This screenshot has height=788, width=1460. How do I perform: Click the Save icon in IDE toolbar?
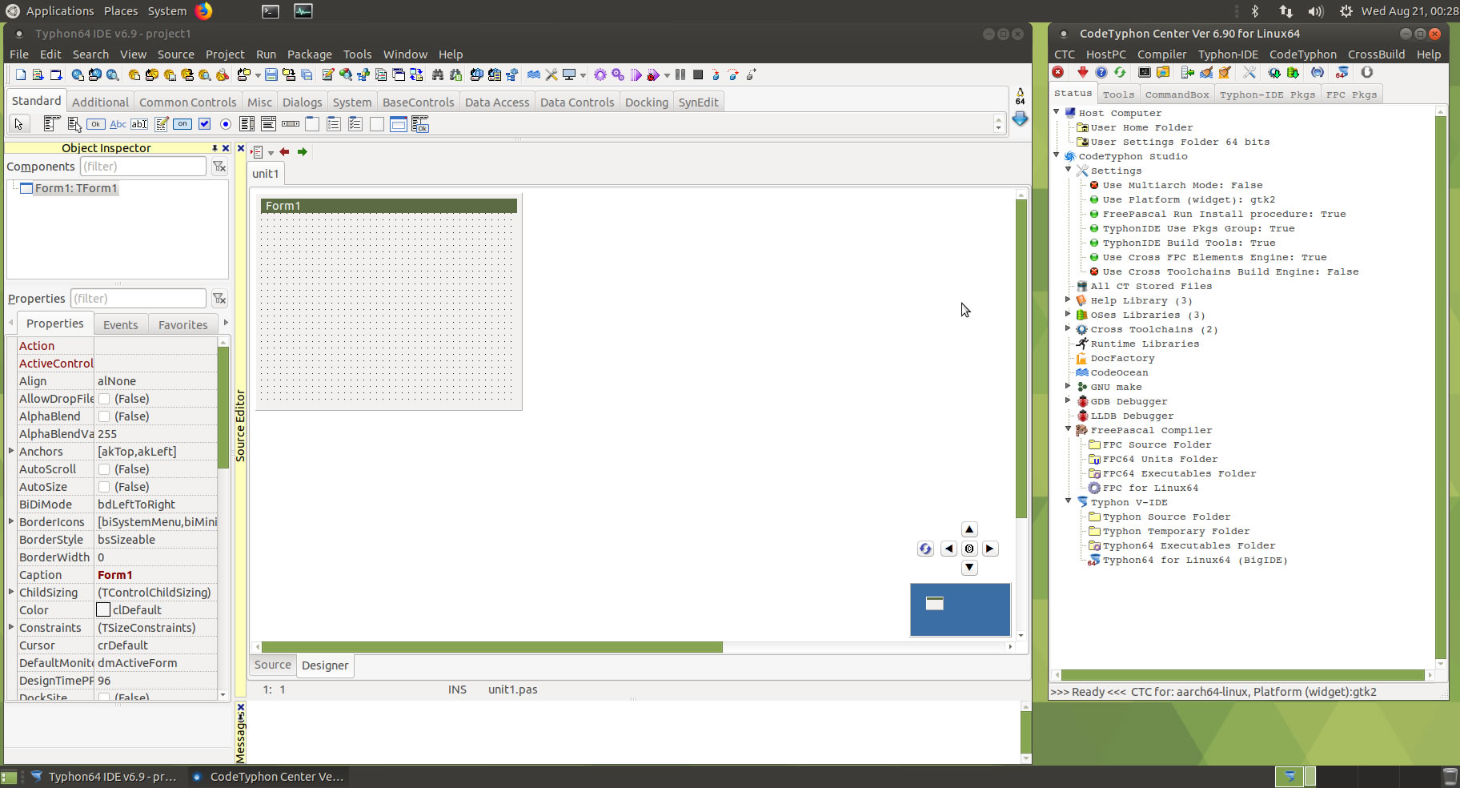[x=271, y=74]
